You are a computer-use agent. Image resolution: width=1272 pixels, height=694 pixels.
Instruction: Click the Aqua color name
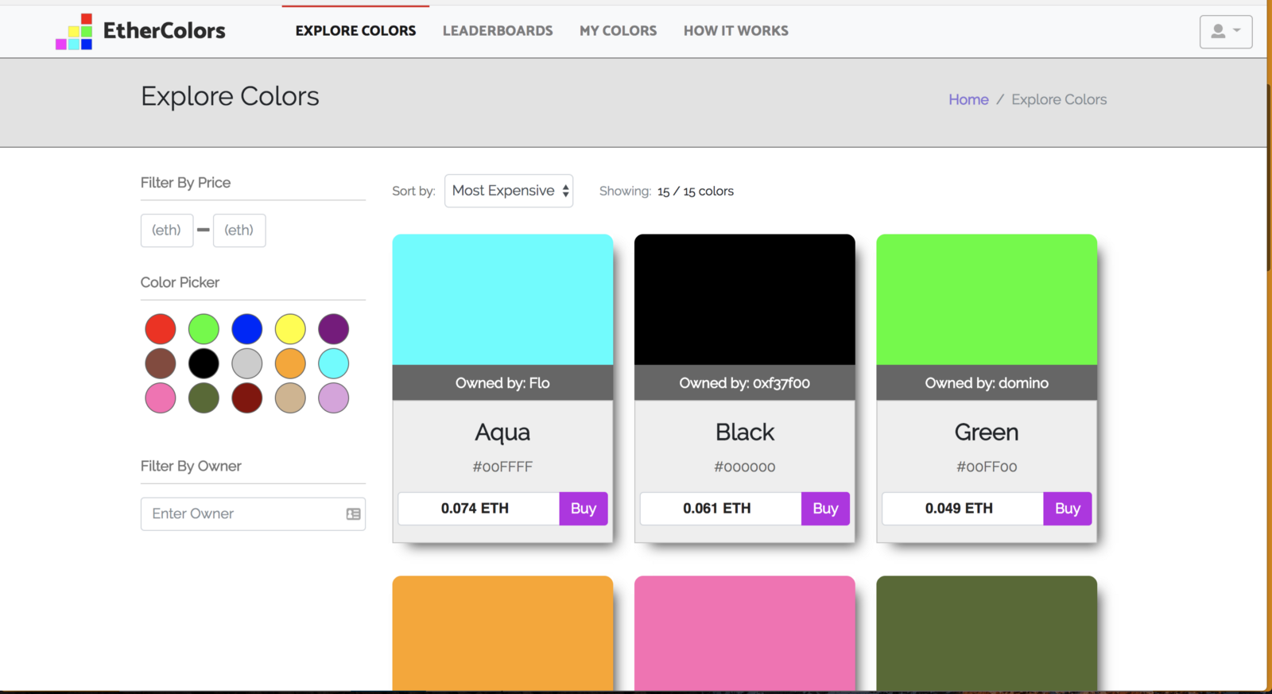tap(502, 432)
